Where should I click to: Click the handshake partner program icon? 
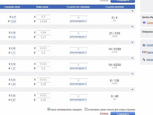pyautogui.click(x=144, y=52)
